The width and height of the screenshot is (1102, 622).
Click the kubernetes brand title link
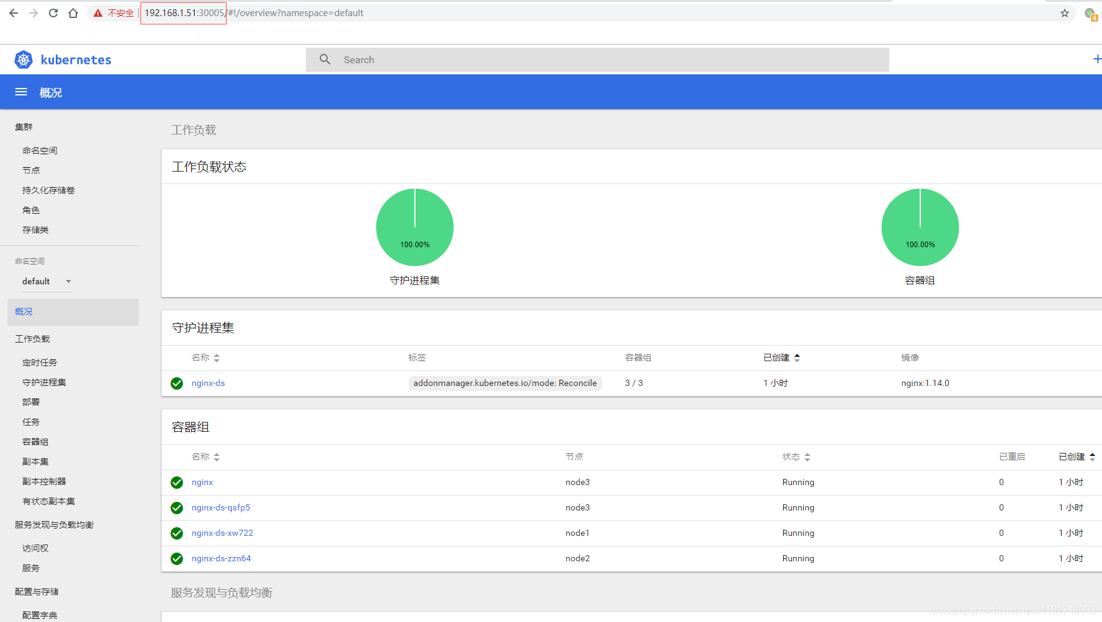[x=76, y=60]
